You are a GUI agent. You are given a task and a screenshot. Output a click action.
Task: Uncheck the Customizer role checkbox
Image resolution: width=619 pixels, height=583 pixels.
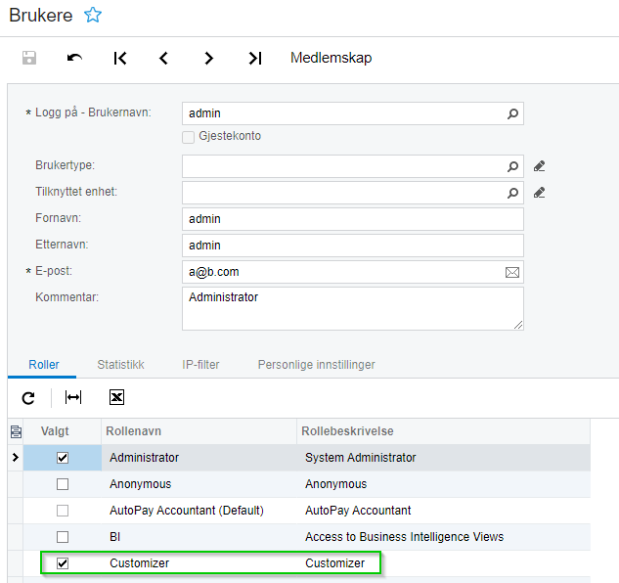click(x=63, y=563)
